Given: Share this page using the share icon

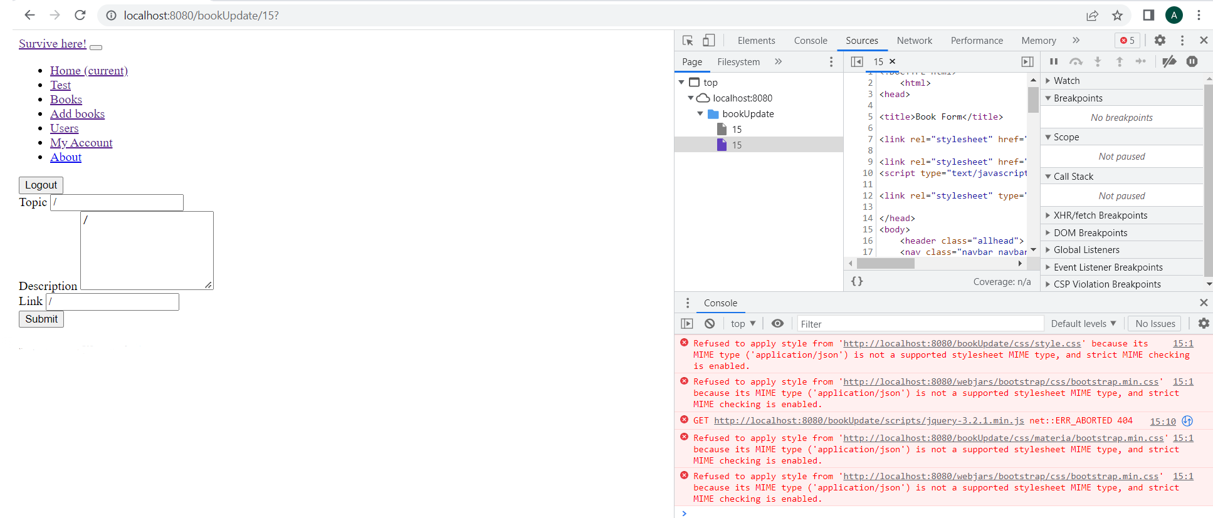Looking at the screenshot, I should point(1092,16).
